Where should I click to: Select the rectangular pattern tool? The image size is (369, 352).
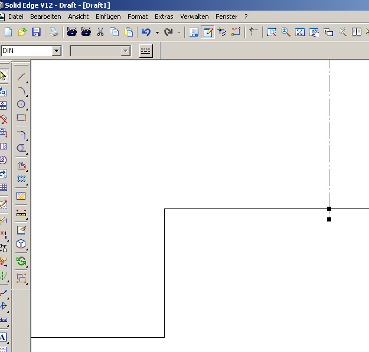click(x=21, y=179)
